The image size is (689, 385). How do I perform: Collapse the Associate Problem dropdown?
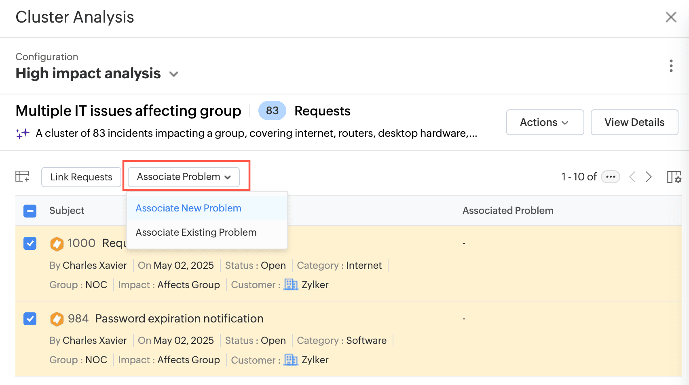tap(184, 177)
